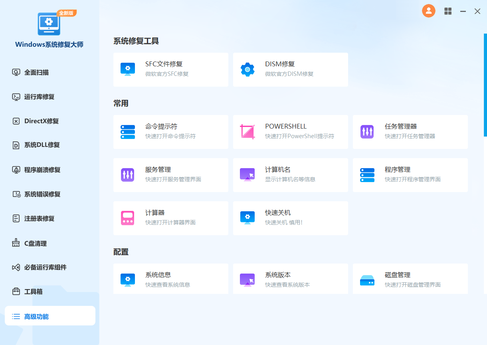Click the DISM修复 blue gear icon
This screenshot has width=487, height=345.
coord(247,69)
